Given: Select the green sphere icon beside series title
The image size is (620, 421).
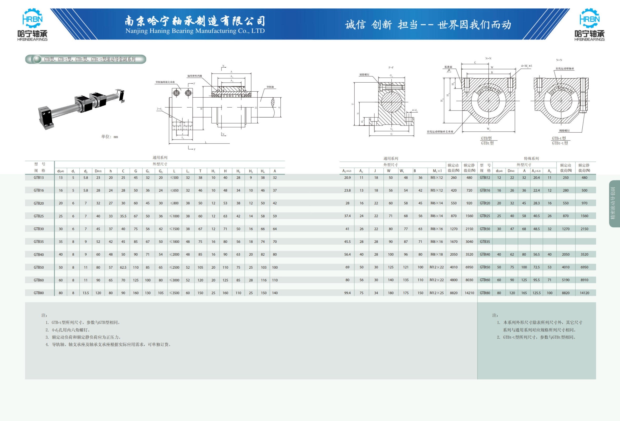Looking at the screenshot, I should pos(36,59).
